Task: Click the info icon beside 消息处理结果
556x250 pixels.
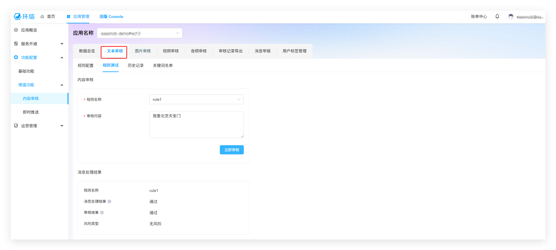Action: coord(109,202)
